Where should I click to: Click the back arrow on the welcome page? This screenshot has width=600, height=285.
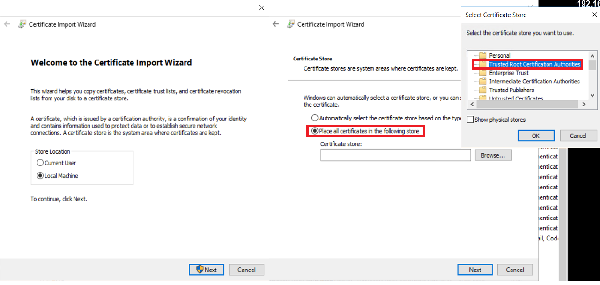tap(7, 24)
